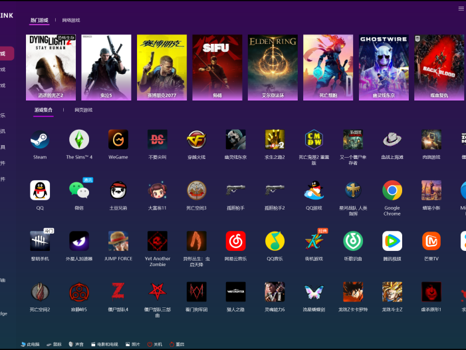
Task: Switch to the 热门游戏 tab
Action: tap(39, 20)
